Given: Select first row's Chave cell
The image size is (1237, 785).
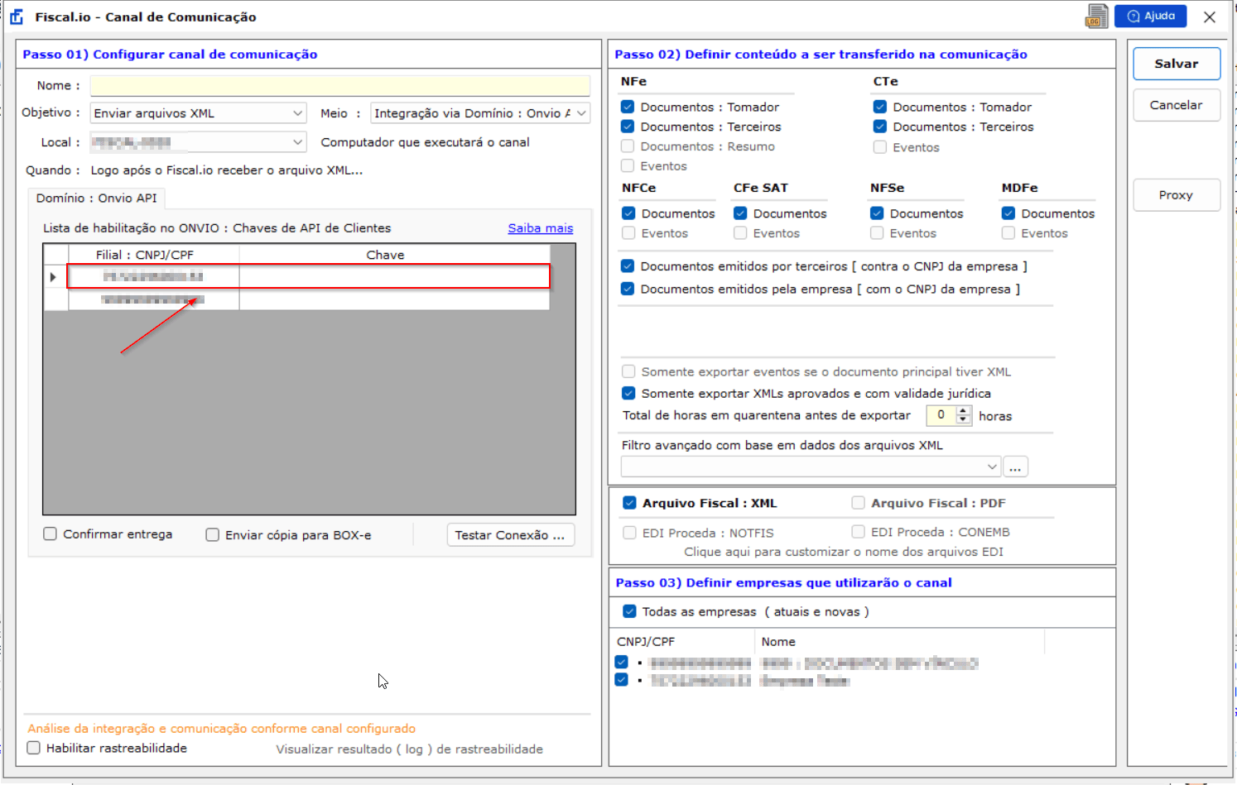Looking at the screenshot, I should (395, 276).
